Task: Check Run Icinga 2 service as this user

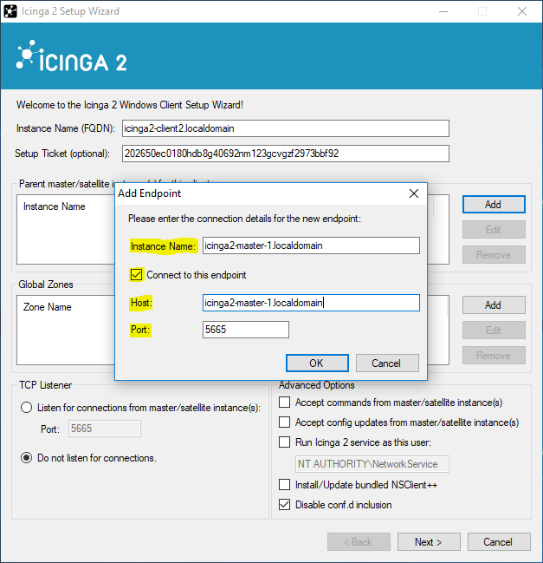Action: click(x=285, y=442)
